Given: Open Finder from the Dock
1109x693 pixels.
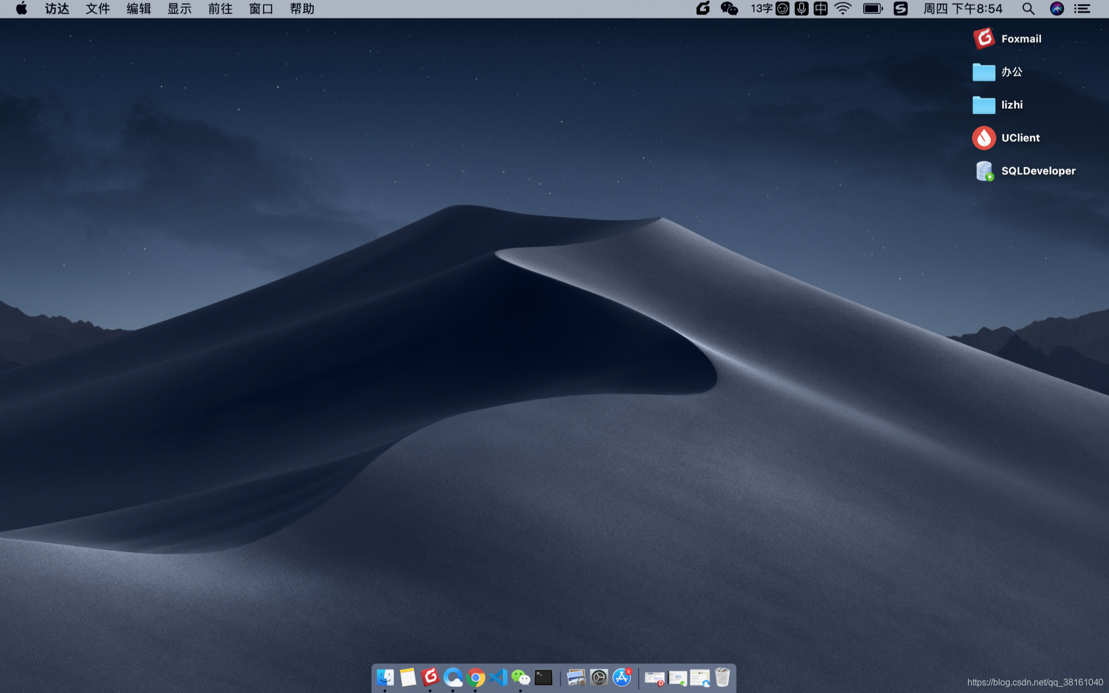Looking at the screenshot, I should coord(385,677).
